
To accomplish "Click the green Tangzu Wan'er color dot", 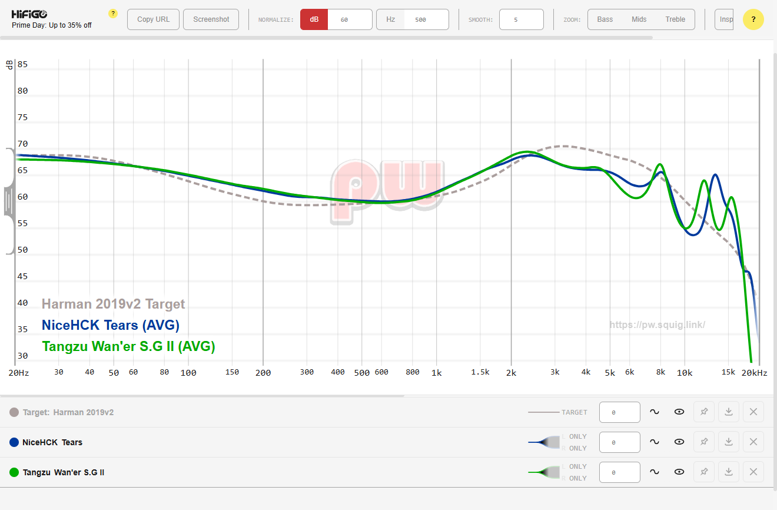I will 14,472.
